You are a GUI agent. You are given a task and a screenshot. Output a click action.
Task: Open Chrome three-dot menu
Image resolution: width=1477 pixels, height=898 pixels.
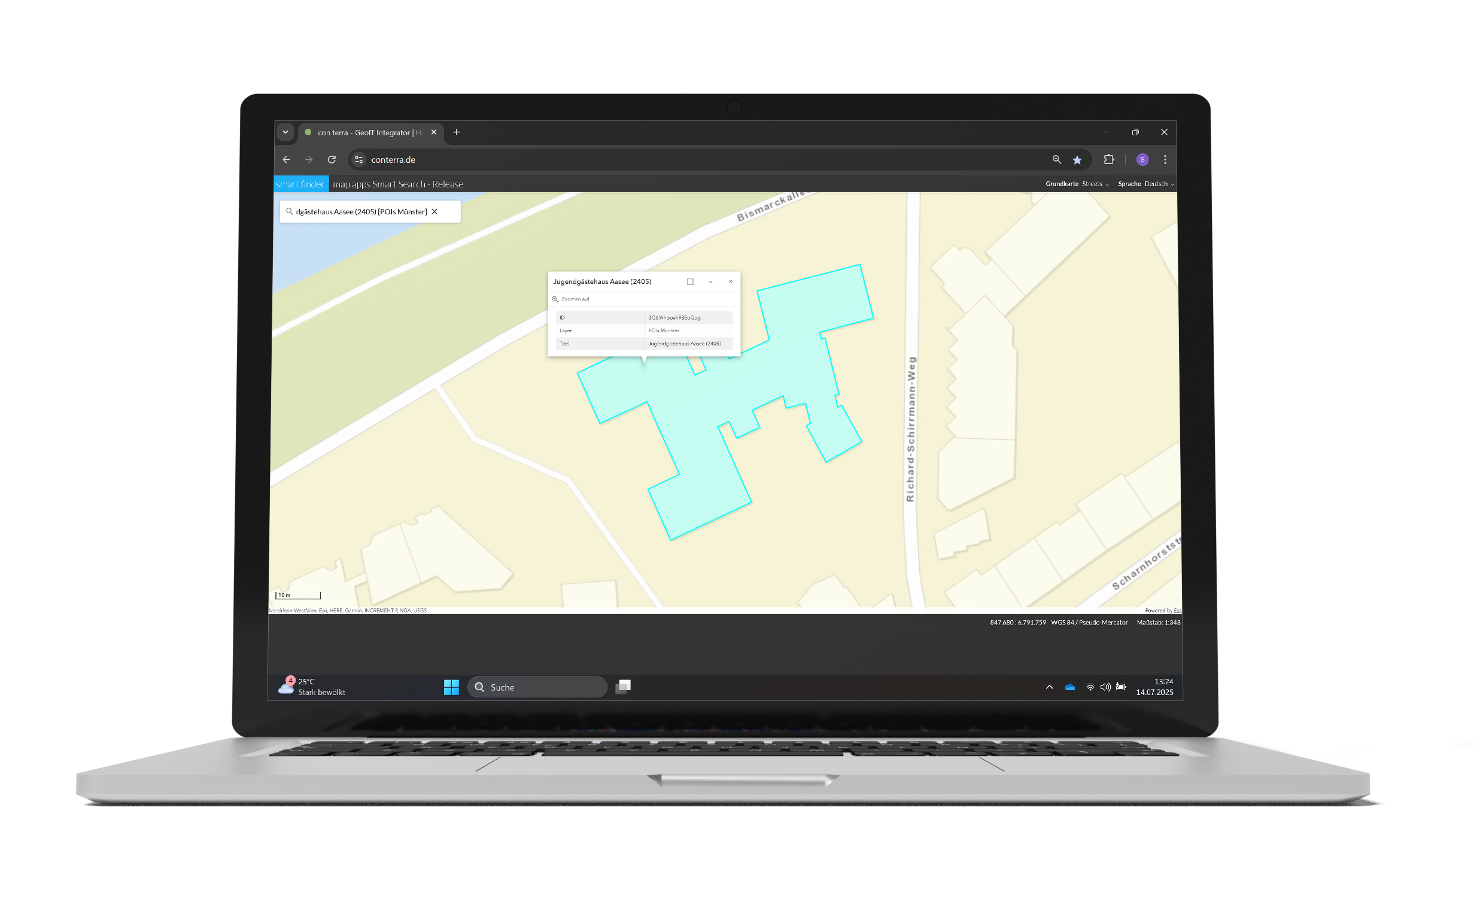[x=1165, y=159]
